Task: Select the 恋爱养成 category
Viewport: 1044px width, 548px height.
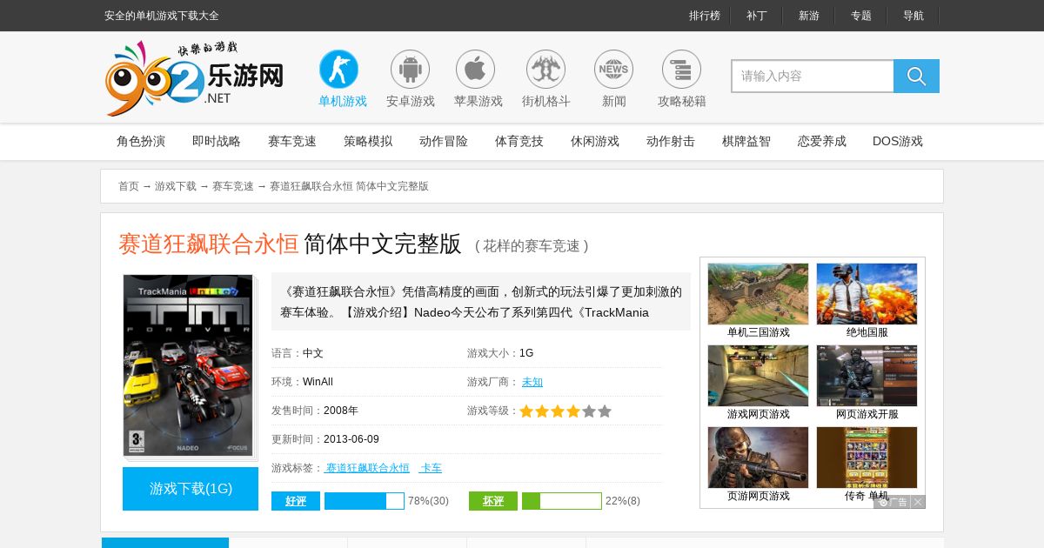Action: pyautogui.click(x=822, y=141)
